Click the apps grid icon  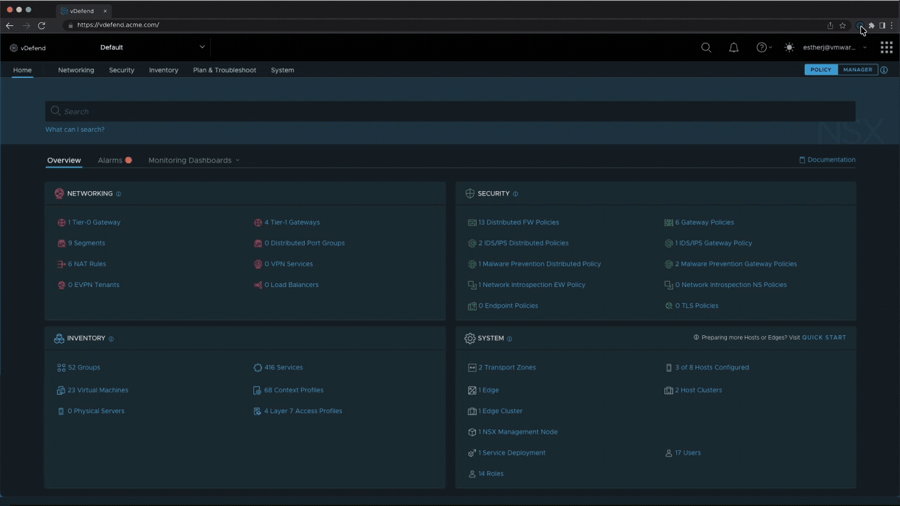pos(886,48)
